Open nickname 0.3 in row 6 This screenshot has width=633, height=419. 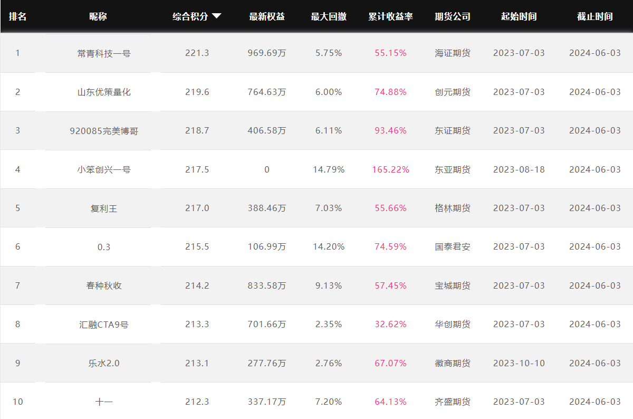104,246
